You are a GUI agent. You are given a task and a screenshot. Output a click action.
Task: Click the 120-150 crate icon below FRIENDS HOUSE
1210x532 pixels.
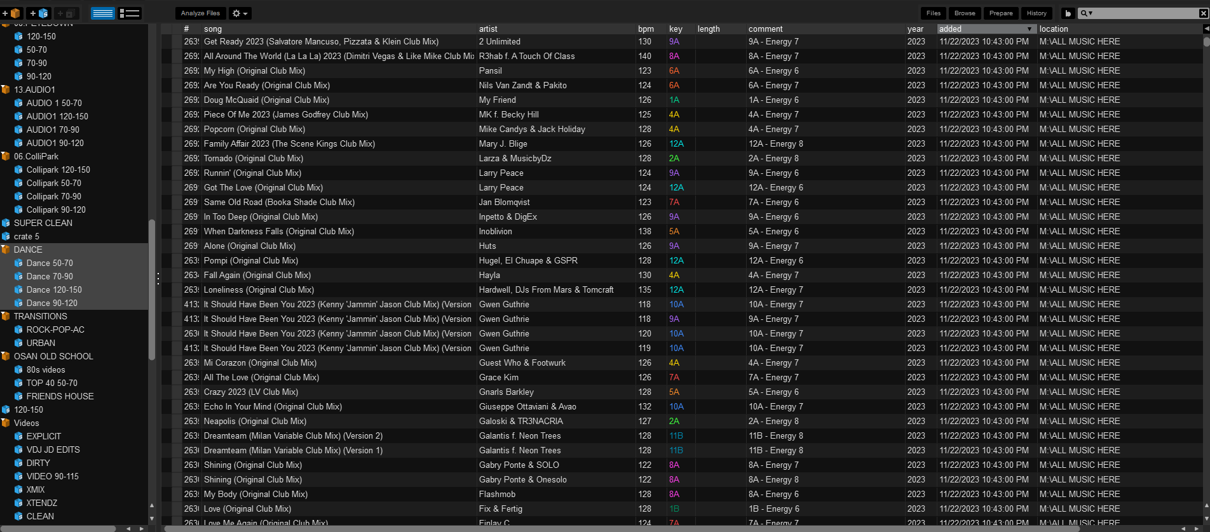[x=6, y=409]
